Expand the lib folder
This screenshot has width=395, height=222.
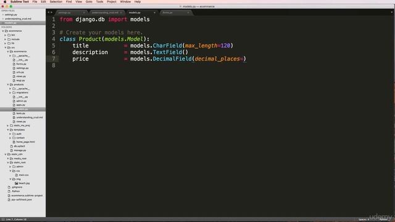coord(6,43)
